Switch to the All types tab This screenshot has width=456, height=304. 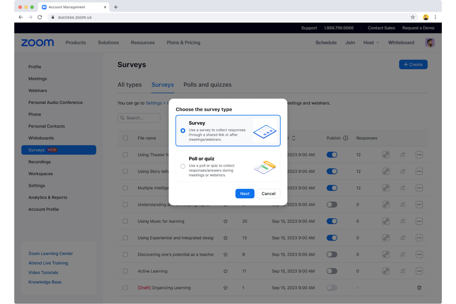[129, 85]
